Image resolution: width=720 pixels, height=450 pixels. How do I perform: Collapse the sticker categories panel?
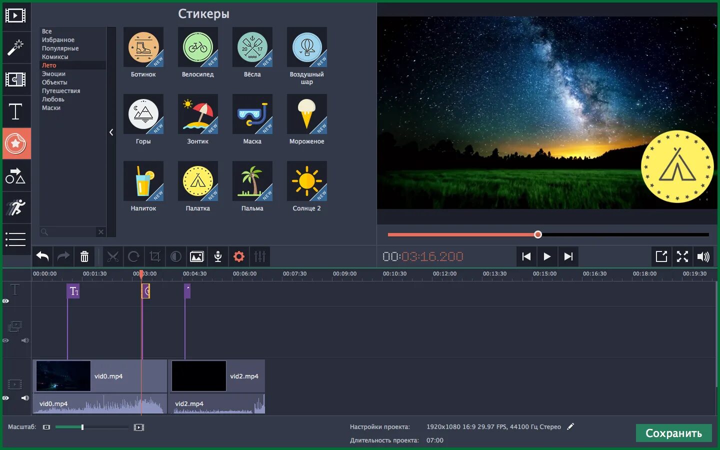111,132
